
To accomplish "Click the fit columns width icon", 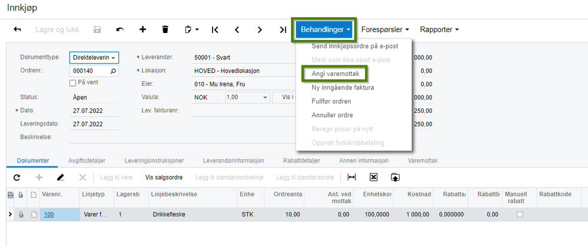I will point(352,177).
